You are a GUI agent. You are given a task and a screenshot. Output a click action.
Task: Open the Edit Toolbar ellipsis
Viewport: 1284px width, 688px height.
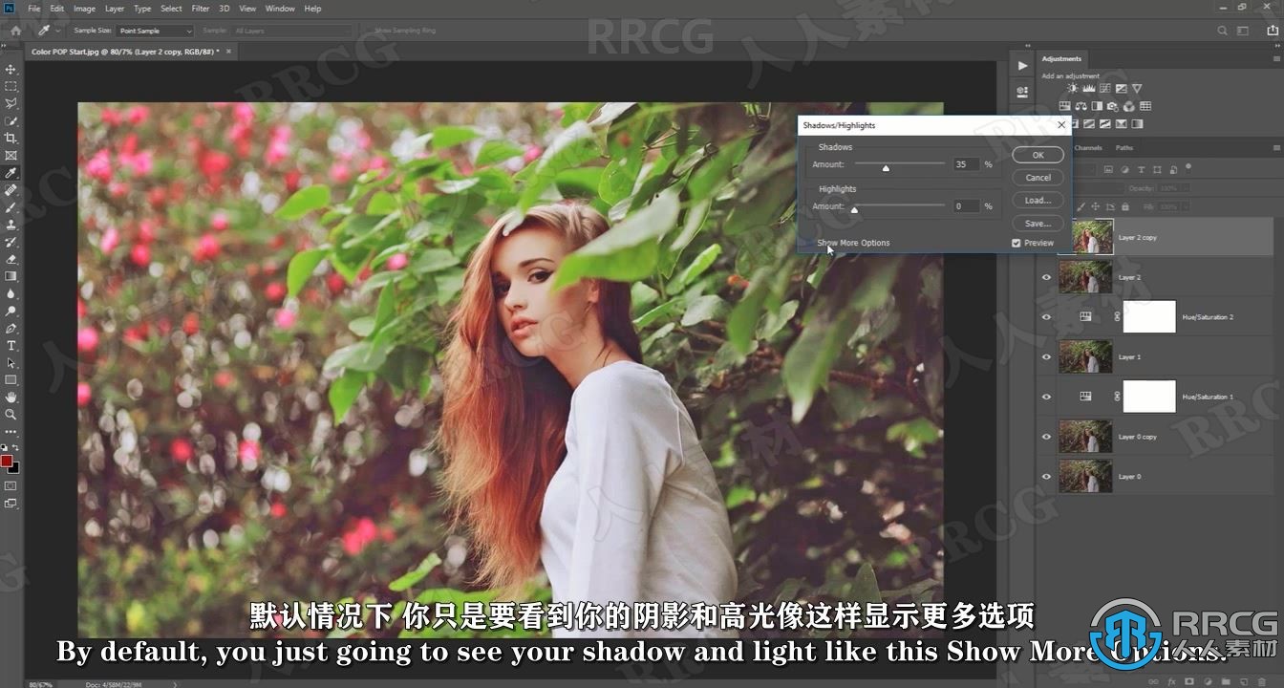click(11, 431)
